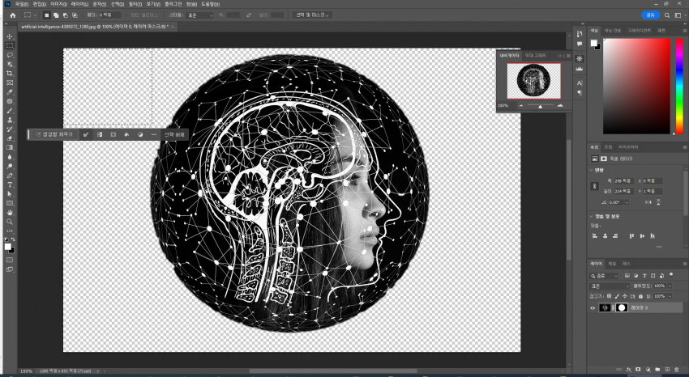Screen dimensions: 689x377
Task: Hide layer 0 using the eye icon
Action: tap(593, 308)
